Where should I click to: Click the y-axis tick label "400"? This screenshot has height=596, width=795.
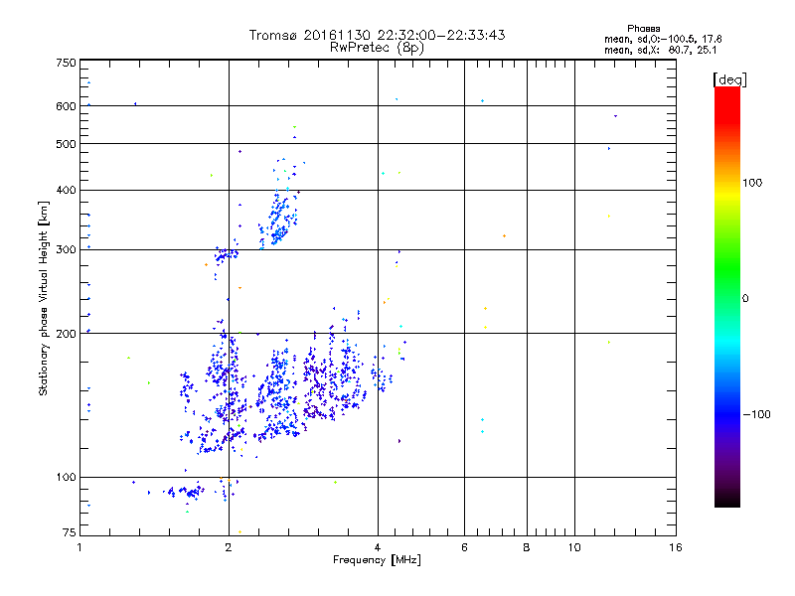click(66, 191)
